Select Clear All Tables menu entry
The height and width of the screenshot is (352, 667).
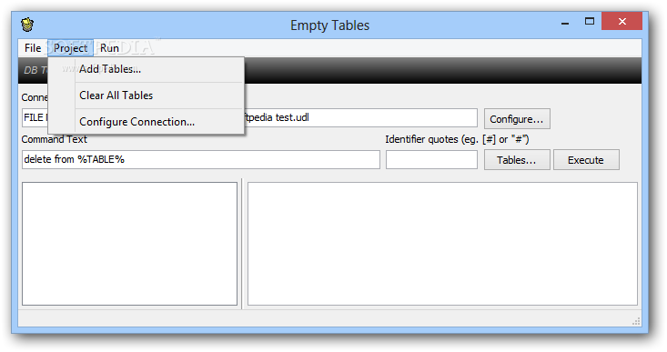(146, 96)
